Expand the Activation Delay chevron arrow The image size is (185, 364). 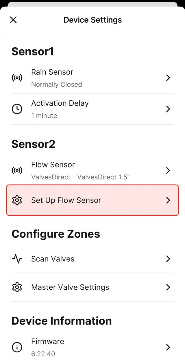click(168, 109)
